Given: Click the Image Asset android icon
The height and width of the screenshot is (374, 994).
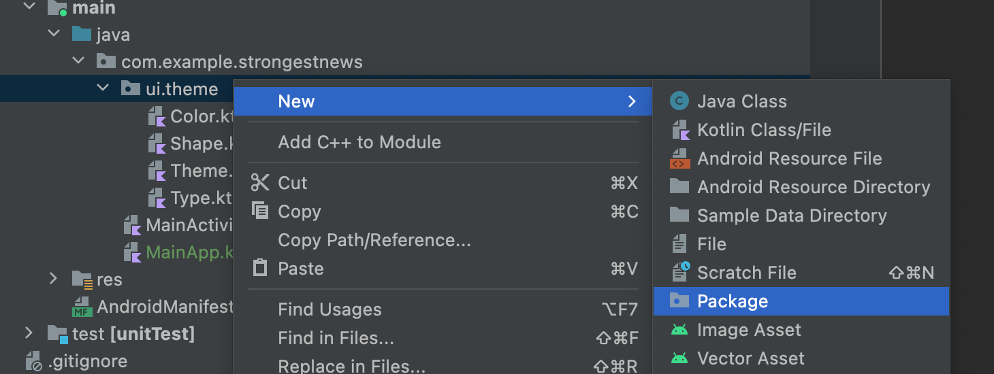Looking at the screenshot, I should (x=679, y=330).
